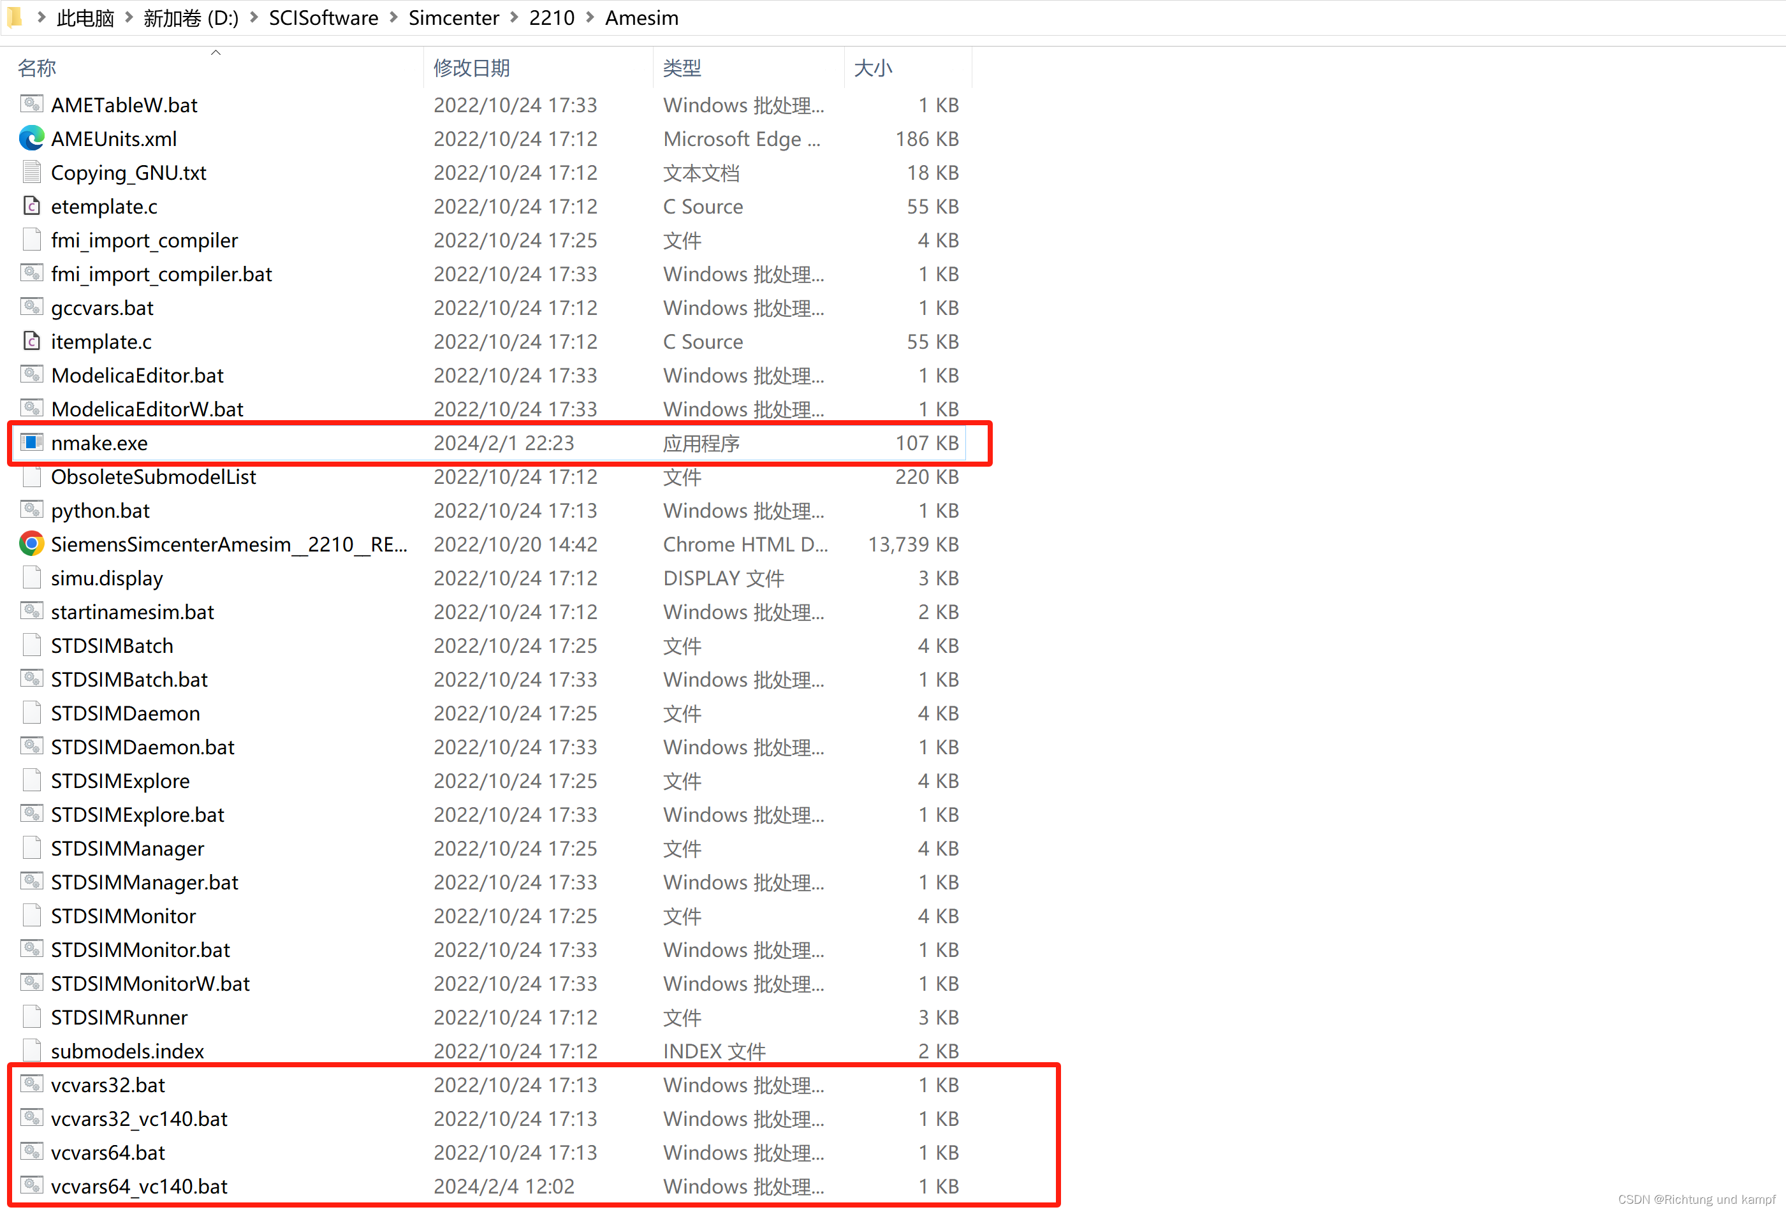This screenshot has height=1212, width=1786.
Task: Click the etemplate.c source file icon
Action: [x=31, y=206]
